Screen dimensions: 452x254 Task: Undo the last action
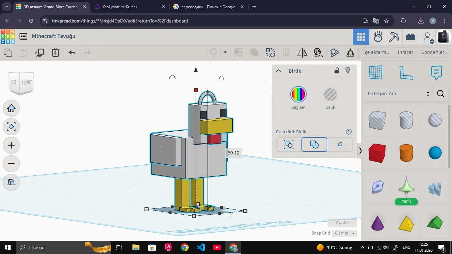tap(72, 53)
